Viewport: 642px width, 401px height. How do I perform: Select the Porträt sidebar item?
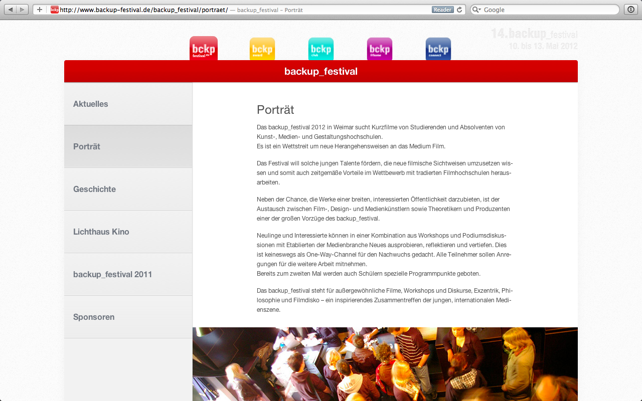tap(128, 146)
